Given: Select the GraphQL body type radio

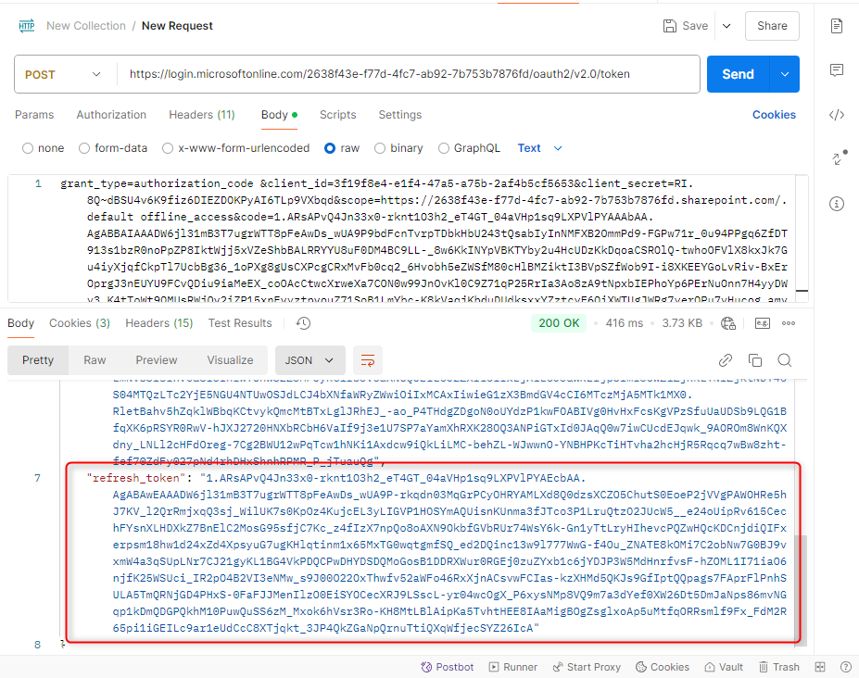Looking at the screenshot, I should (444, 148).
